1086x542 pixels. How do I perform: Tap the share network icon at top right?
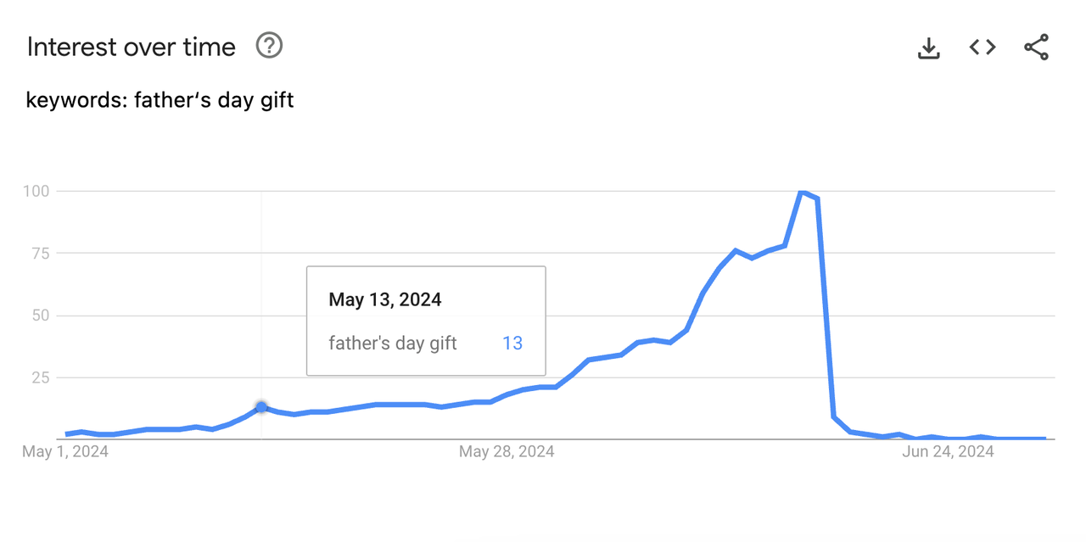point(1036,47)
